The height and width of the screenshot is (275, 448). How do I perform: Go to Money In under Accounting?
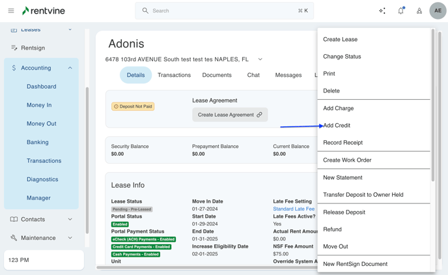[x=39, y=105]
